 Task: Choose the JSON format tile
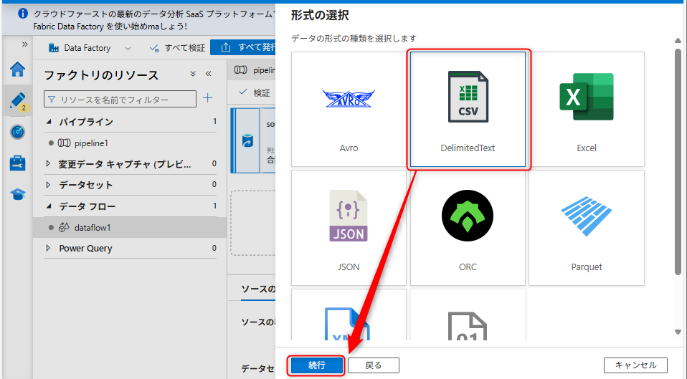click(x=349, y=228)
